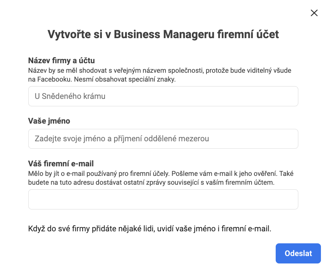Dismiss the form with the X icon
Viewport: 328px width, 267px height.
click(314, 13)
